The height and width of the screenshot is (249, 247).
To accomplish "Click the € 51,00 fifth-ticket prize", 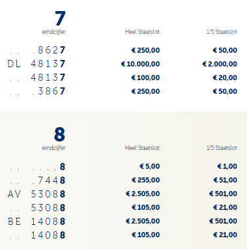I will 225,180.
